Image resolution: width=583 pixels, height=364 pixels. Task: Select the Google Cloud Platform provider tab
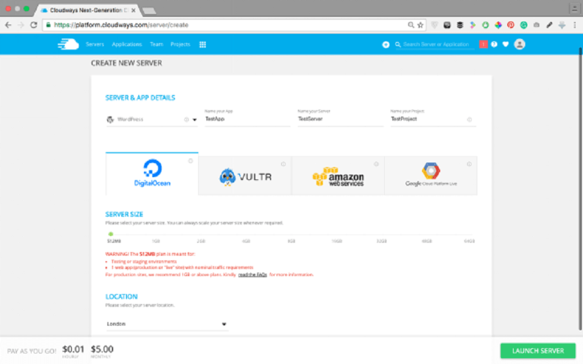[x=431, y=176]
